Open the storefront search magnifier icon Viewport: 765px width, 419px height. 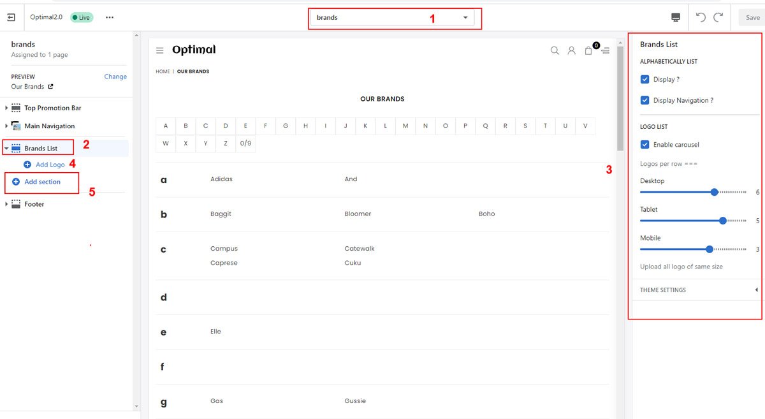[x=555, y=50]
